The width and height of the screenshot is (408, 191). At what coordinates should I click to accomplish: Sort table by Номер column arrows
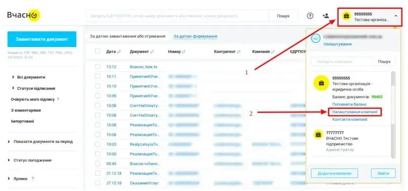(x=184, y=52)
